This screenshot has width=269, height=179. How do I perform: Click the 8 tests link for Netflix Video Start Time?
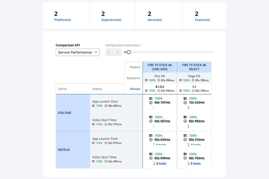160,164
